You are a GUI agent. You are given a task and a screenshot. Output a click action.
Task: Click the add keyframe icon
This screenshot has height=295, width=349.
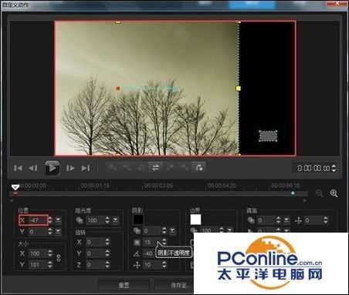112,168
